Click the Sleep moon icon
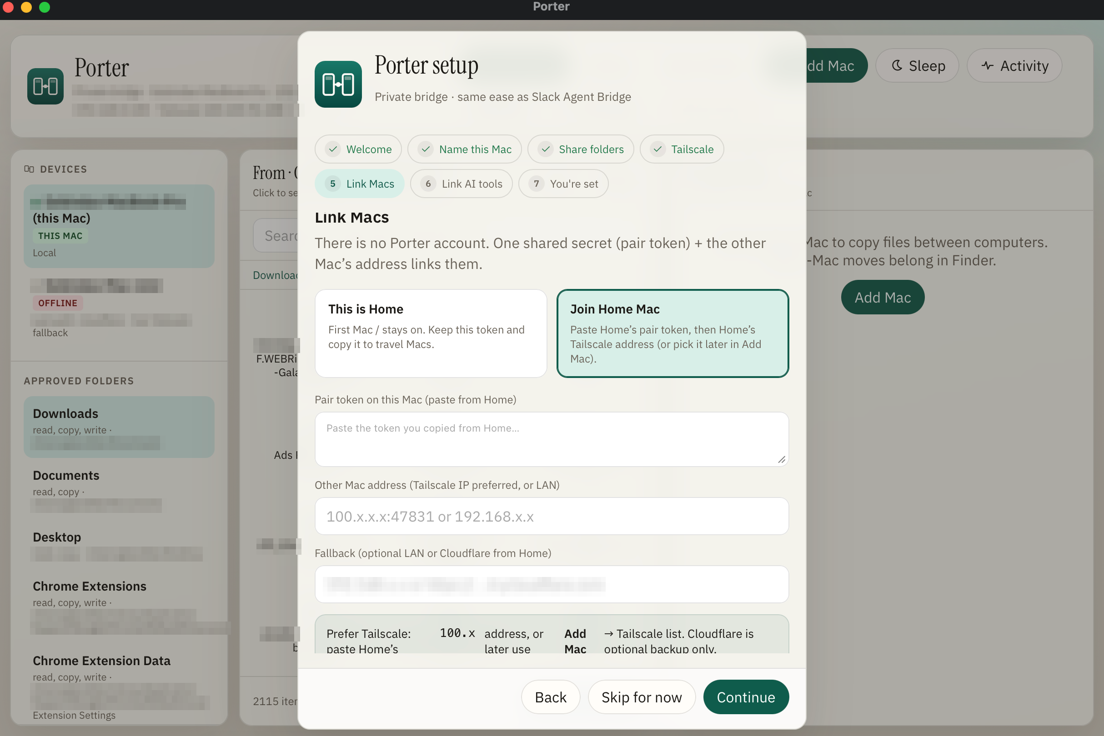The width and height of the screenshot is (1104, 736). click(897, 66)
